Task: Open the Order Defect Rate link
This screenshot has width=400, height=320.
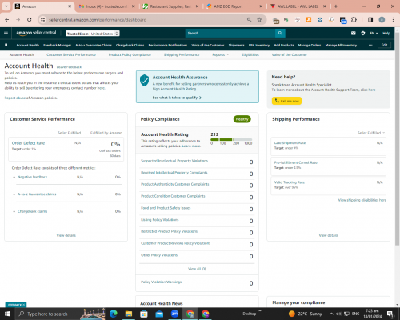Action: [x=28, y=143]
